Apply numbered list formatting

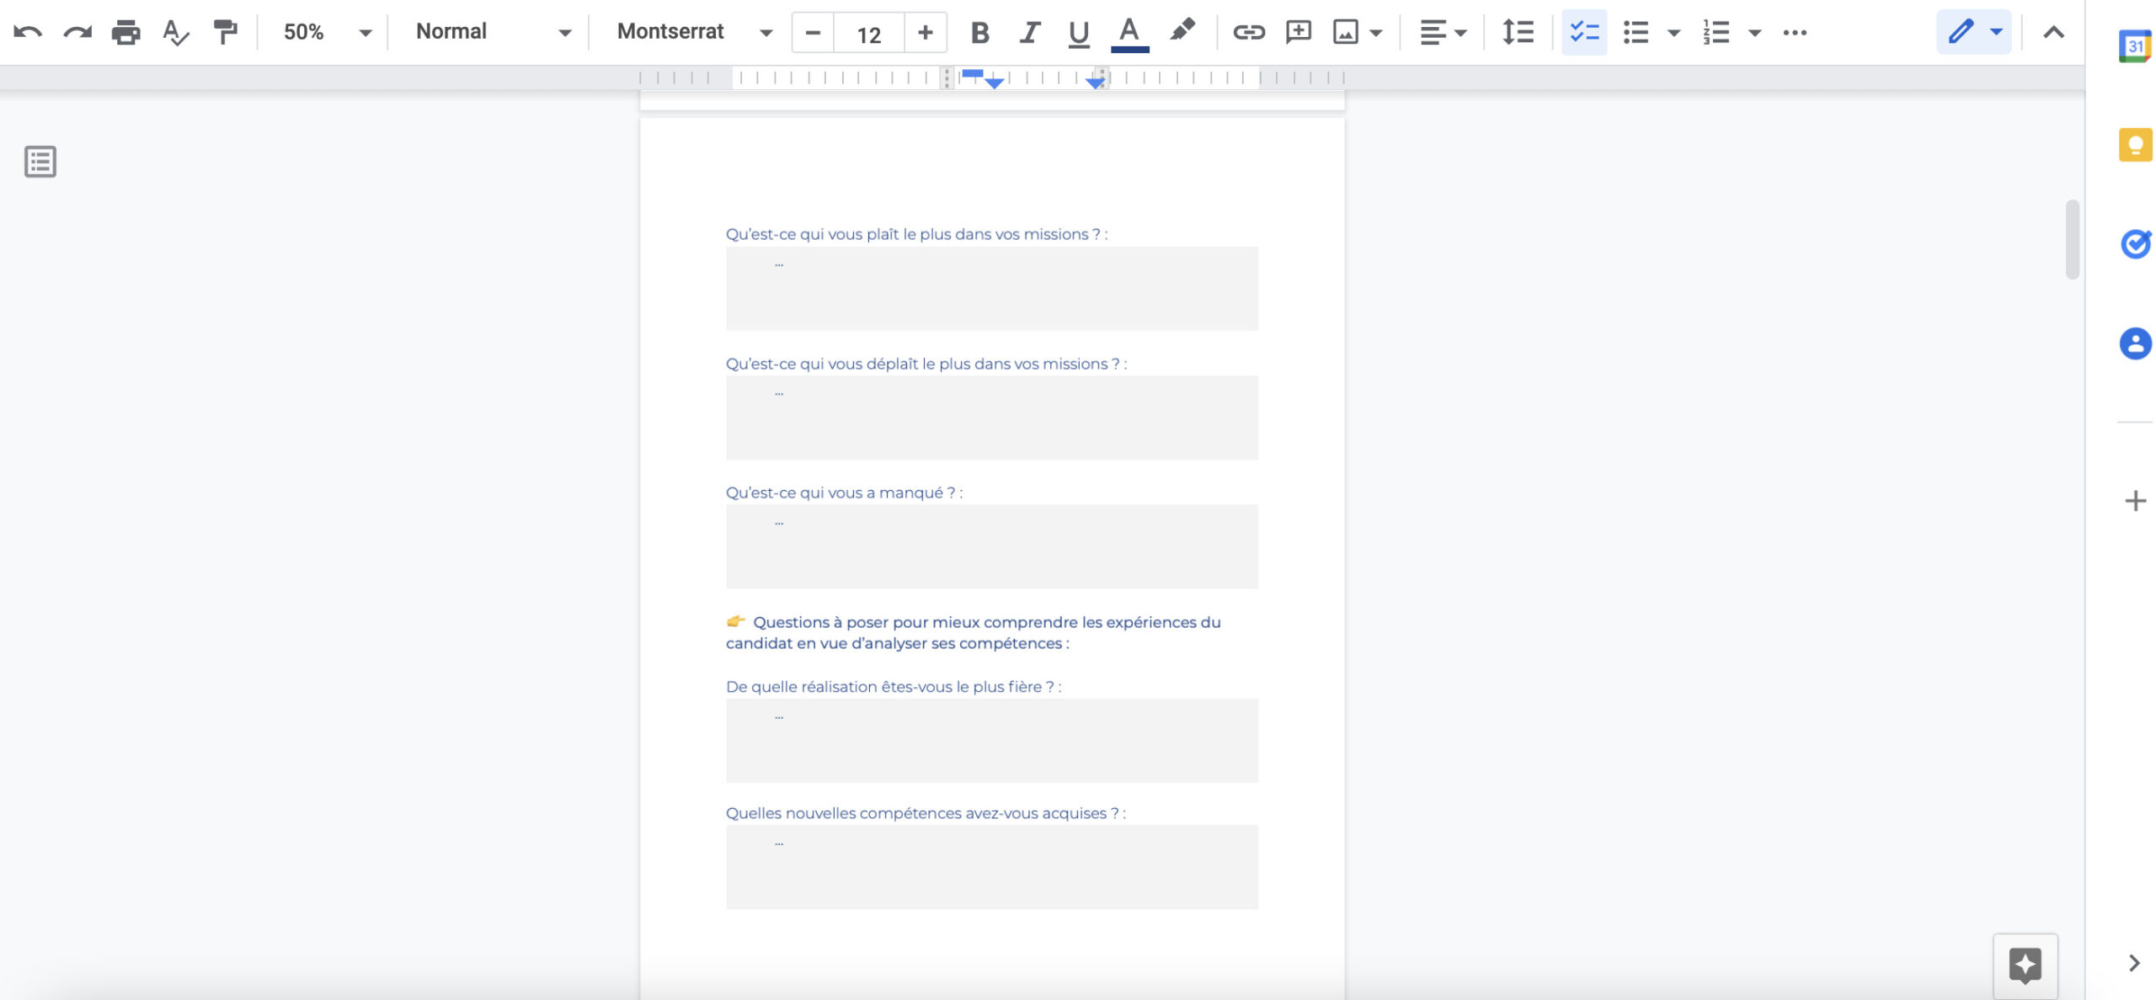1716,33
